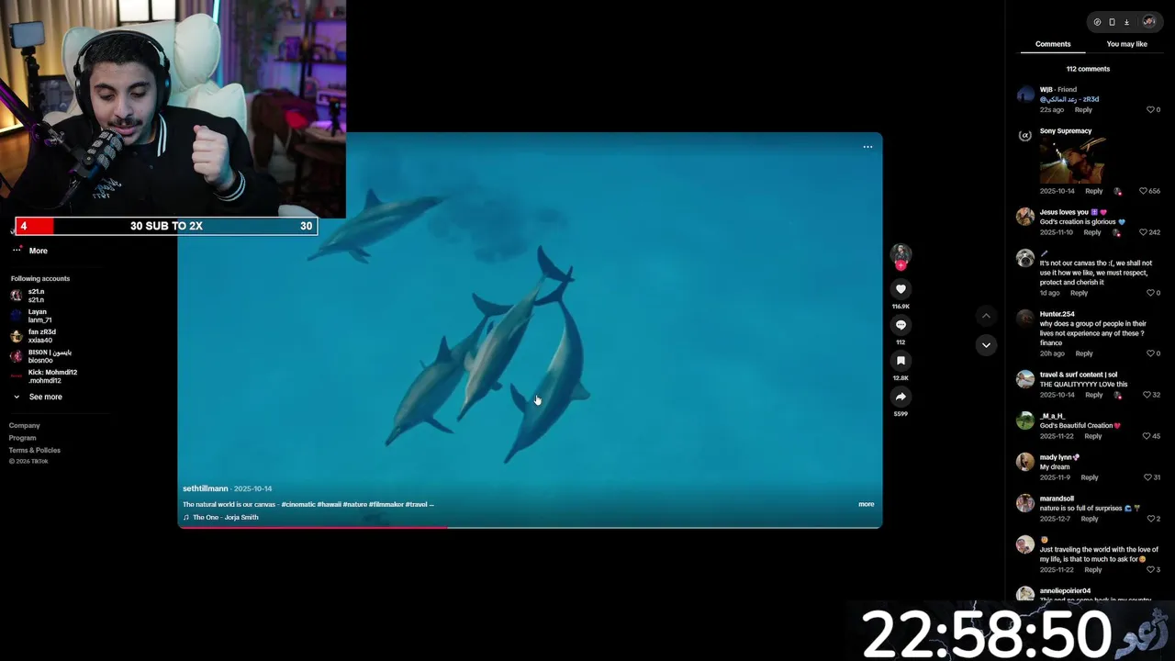Go to previous video with up arrow
This screenshot has height=661, width=1175.
tap(986, 316)
